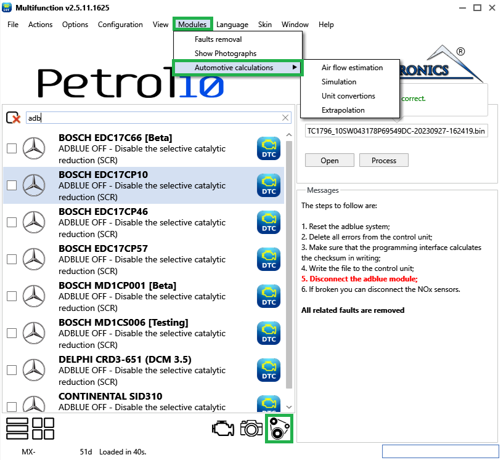
Task: Open the File menu
Action: coord(13,25)
